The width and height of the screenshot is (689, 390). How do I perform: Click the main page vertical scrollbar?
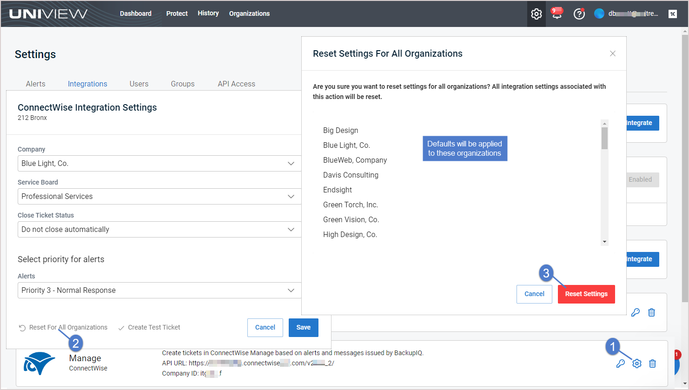[x=685, y=167]
